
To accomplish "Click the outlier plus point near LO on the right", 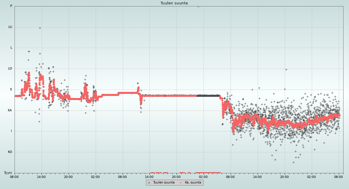I will (x=286, y=69).
